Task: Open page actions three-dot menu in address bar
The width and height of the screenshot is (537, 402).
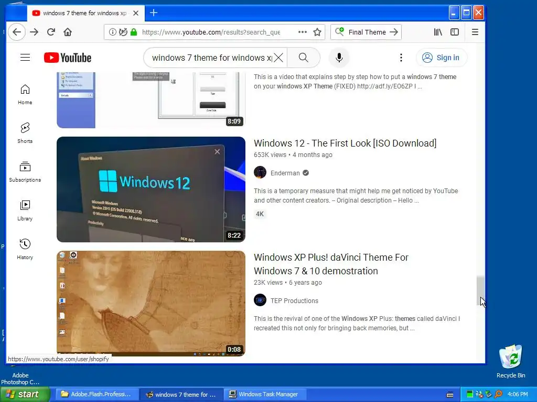Action: (x=303, y=32)
